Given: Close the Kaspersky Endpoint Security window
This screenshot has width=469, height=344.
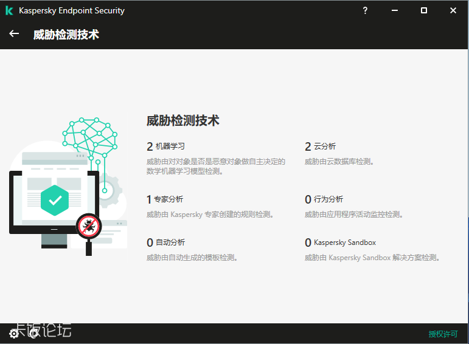Looking at the screenshot, I should 453,10.
